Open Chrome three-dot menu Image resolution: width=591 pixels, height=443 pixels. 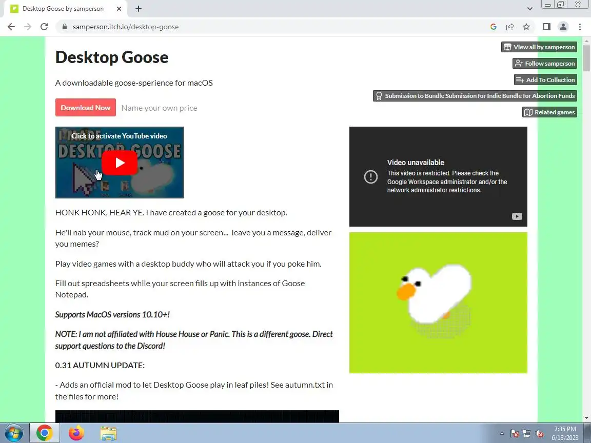[580, 27]
